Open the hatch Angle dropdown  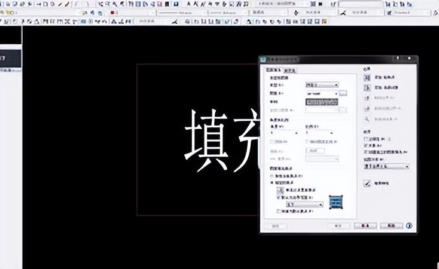tap(284, 133)
